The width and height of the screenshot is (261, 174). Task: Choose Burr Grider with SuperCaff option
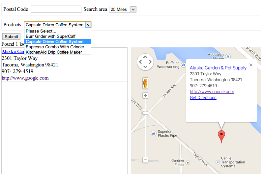click(x=58, y=36)
